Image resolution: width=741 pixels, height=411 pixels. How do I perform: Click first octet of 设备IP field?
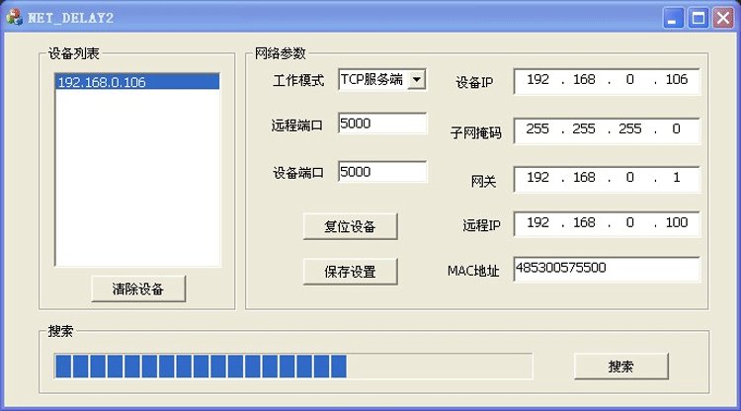pos(538,80)
